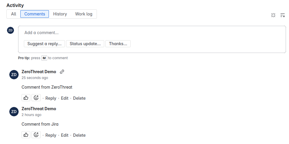Click the AI summarize sparkle icon

[x=273, y=15]
